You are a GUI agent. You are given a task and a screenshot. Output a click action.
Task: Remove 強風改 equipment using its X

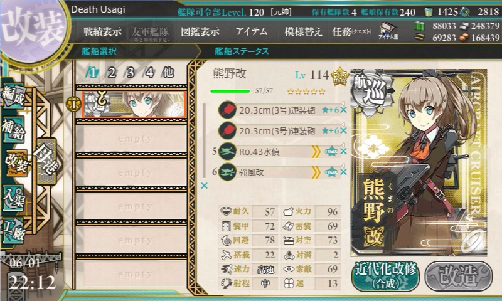pyautogui.click(x=343, y=172)
